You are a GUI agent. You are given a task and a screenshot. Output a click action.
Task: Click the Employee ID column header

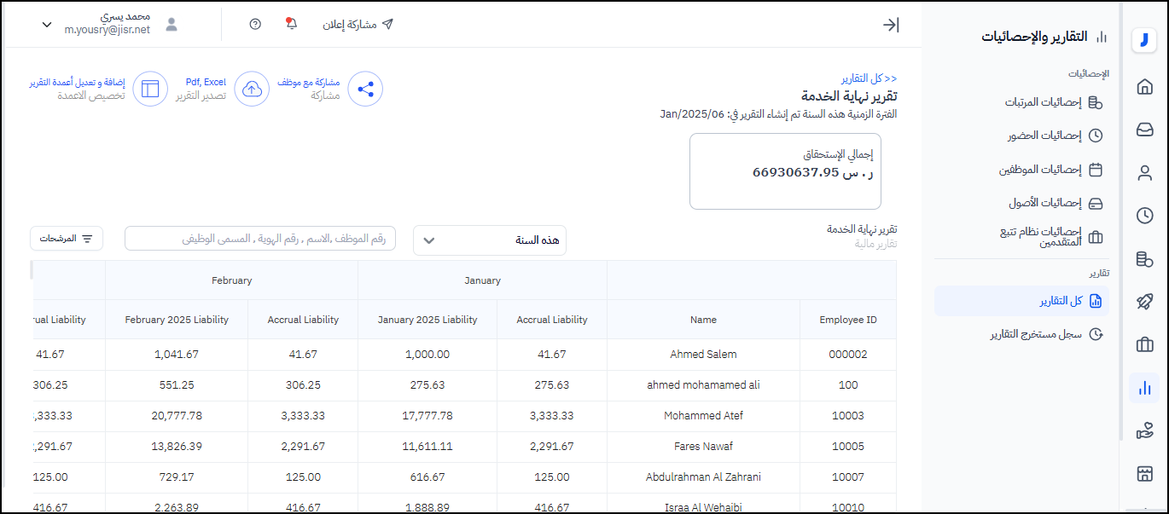pyautogui.click(x=847, y=320)
